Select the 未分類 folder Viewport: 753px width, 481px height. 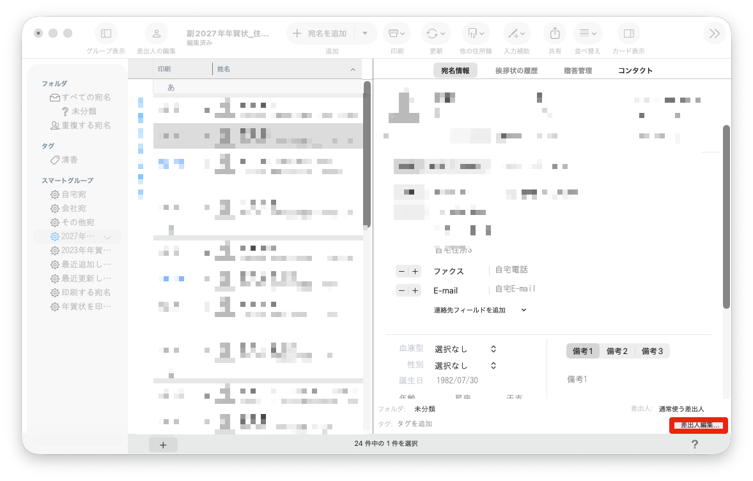[x=79, y=111]
